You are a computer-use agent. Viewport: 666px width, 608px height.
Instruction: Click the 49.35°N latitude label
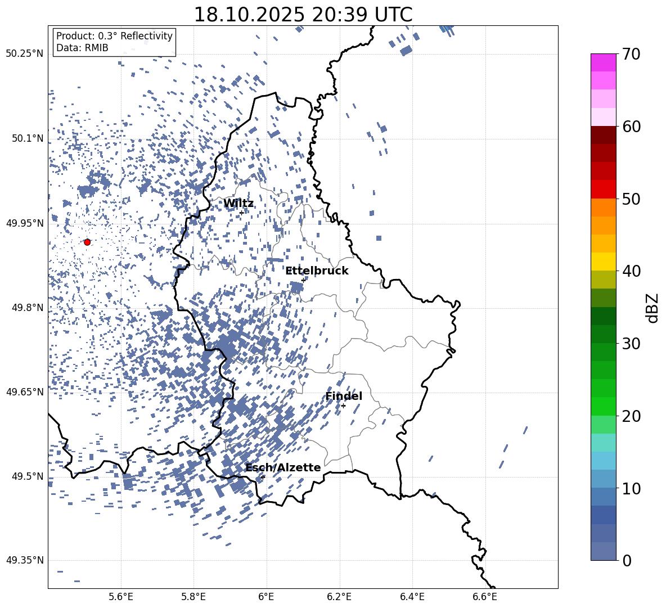click(x=25, y=560)
